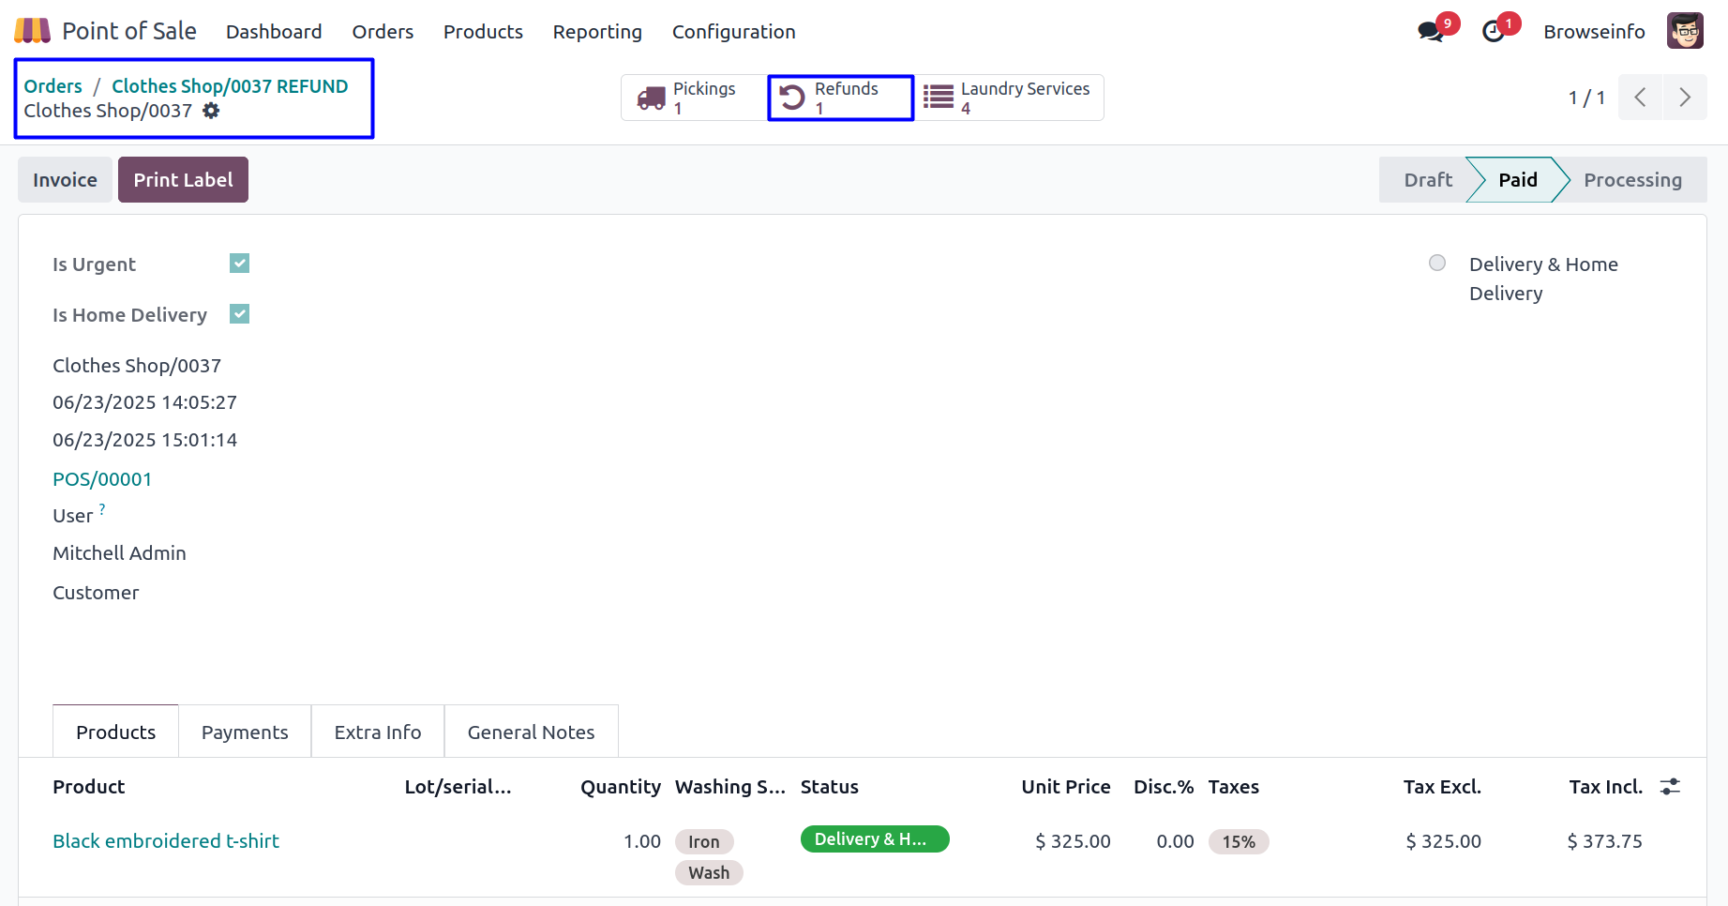This screenshot has height=906, width=1728.
Task: Click the green Delivery & H... status badge
Action: 874,839
